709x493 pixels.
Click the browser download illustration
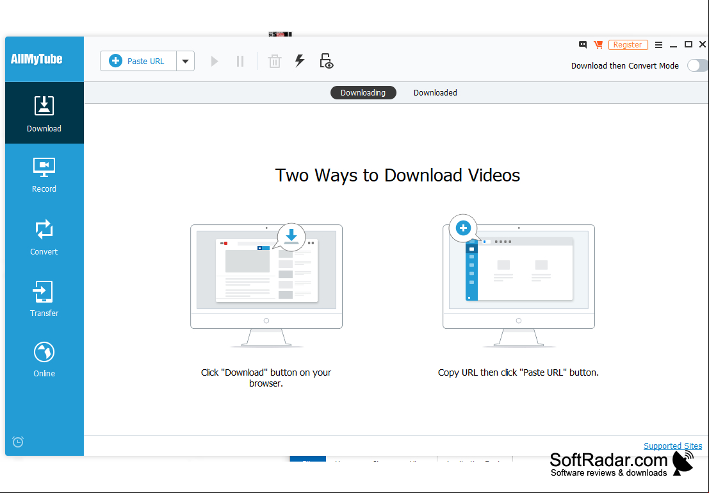click(266, 285)
